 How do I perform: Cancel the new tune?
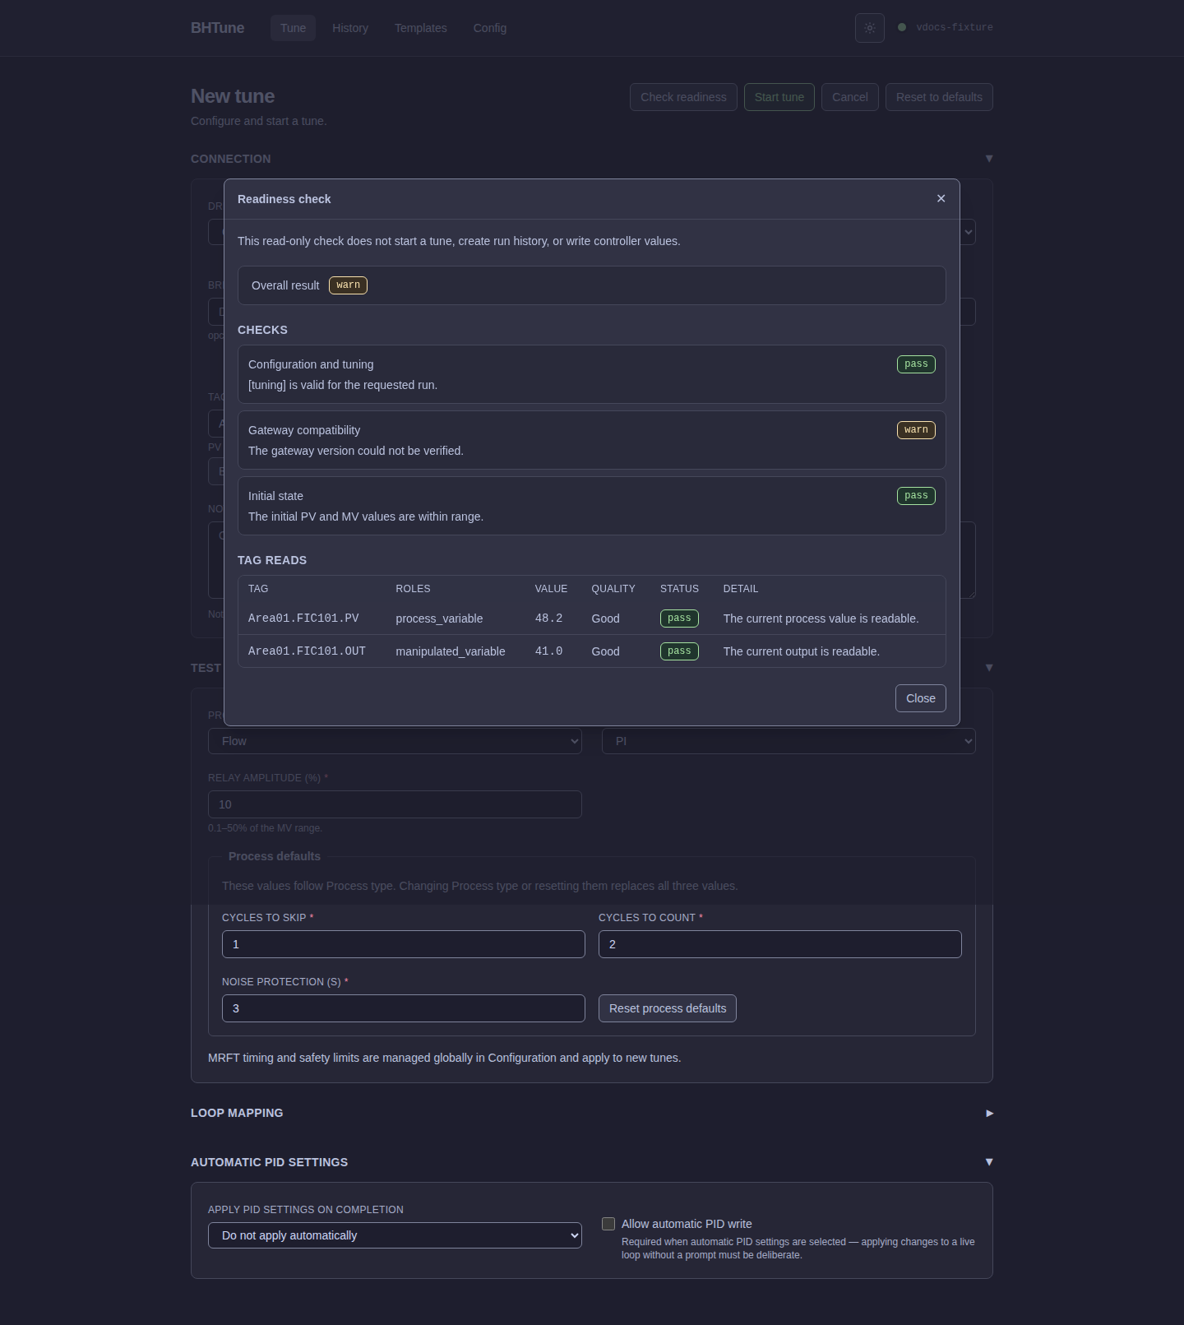tap(850, 97)
